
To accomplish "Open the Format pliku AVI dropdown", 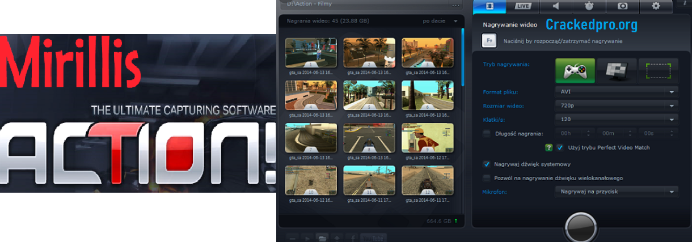I will (x=617, y=92).
